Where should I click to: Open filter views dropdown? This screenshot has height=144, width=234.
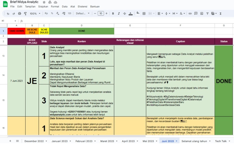[214, 14]
